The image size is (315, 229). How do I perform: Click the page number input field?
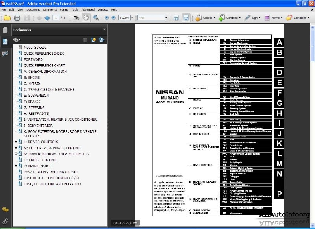[56, 18]
